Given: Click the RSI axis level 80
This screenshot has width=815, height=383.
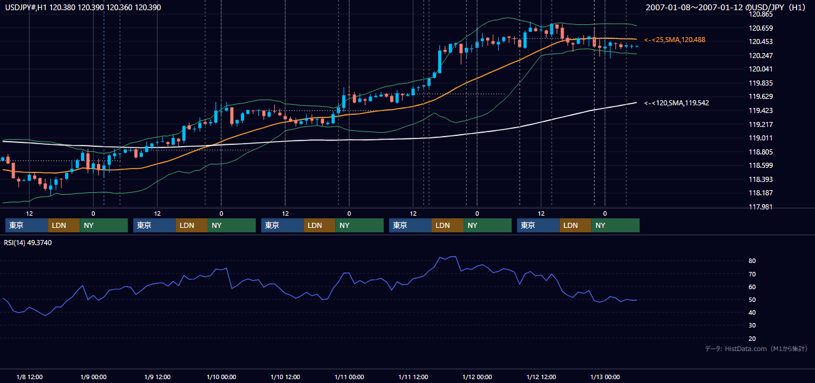Looking at the screenshot, I should coord(753,261).
